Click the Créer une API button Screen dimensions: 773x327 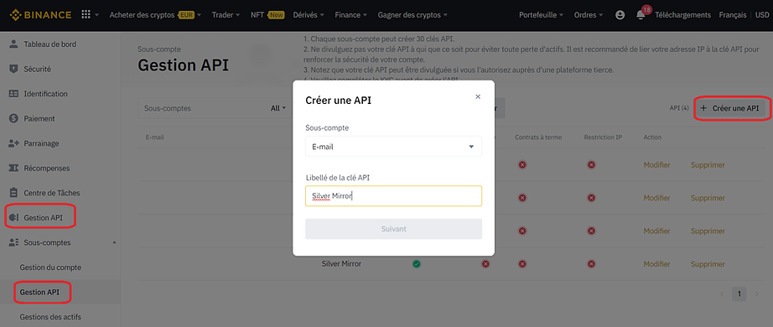pos(730,108)
